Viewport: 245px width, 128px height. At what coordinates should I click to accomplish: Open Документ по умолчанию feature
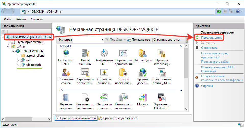85,98
